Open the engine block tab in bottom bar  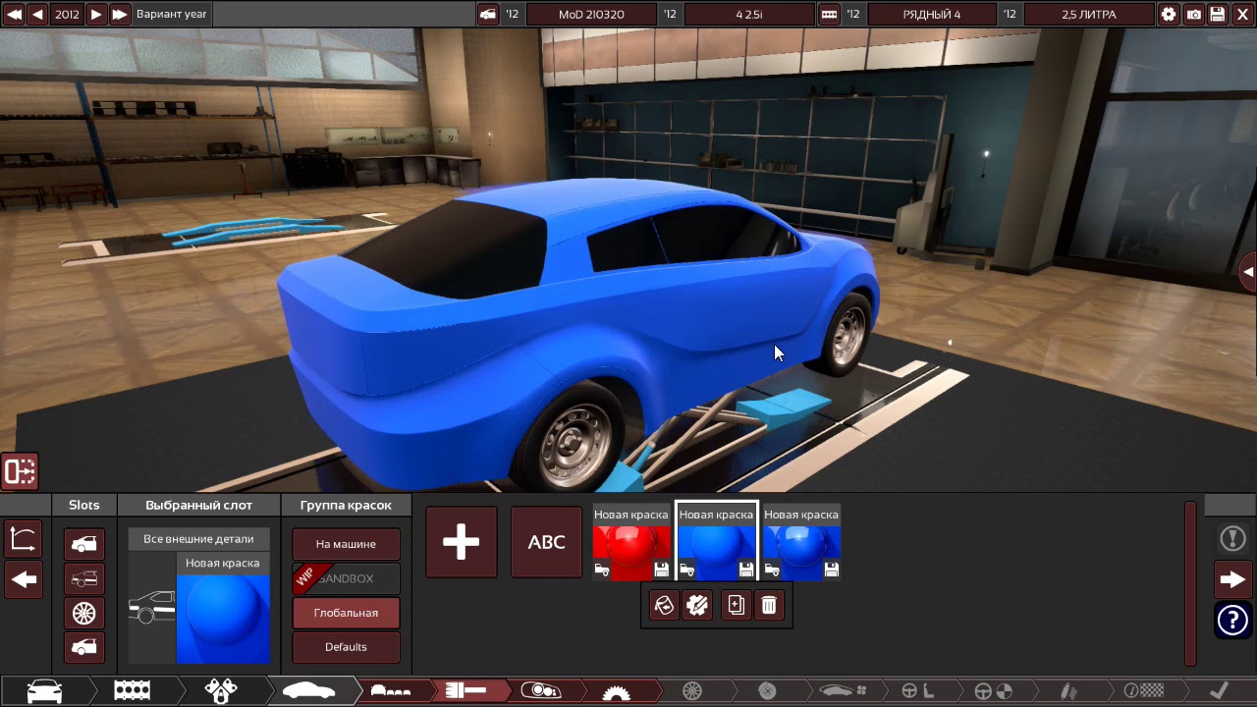[x=132, y=691]
